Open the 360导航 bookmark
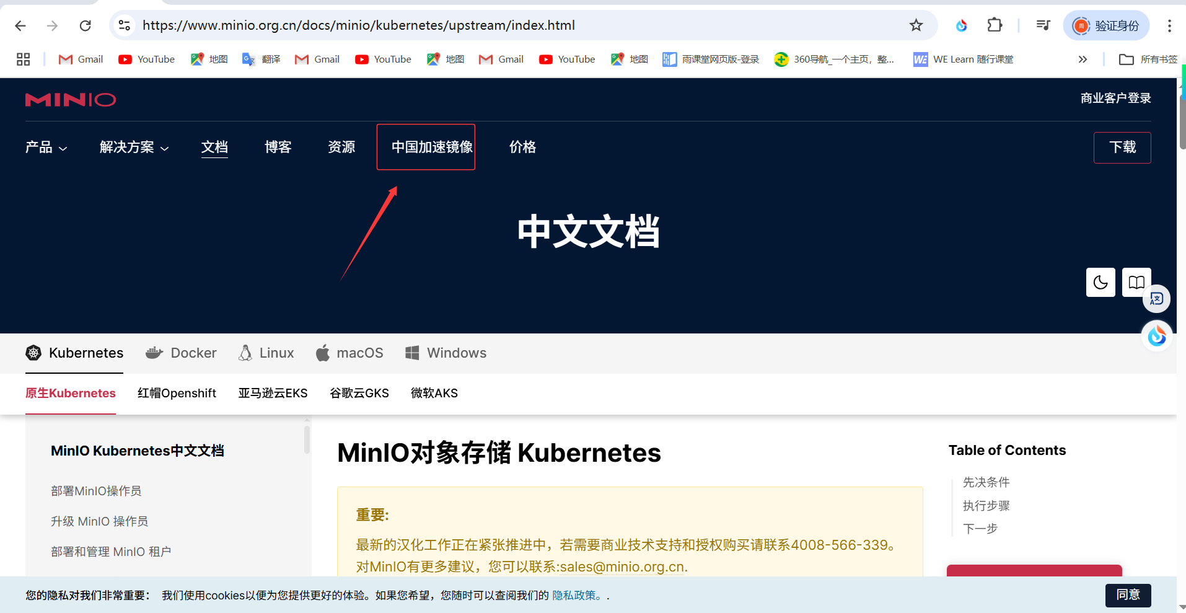 coord(834,60)
